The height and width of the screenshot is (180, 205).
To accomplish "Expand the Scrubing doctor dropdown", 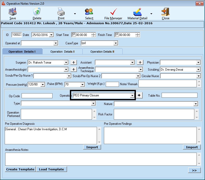I will tap(198, 70).
